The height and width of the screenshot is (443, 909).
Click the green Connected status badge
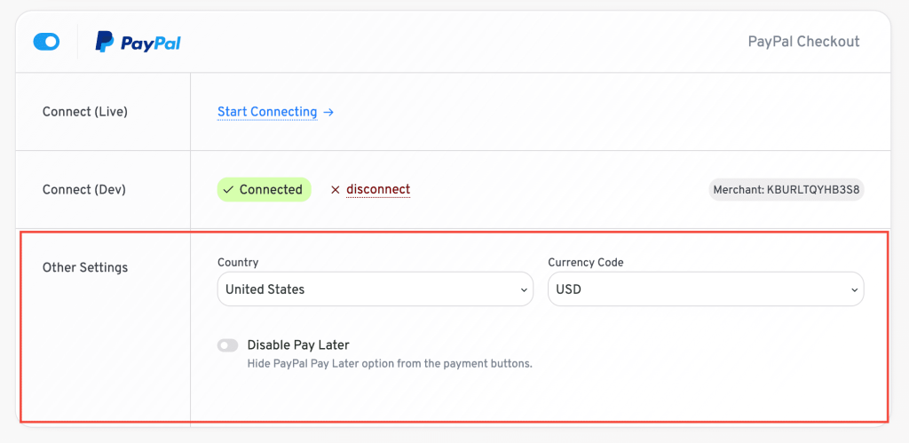265,190
